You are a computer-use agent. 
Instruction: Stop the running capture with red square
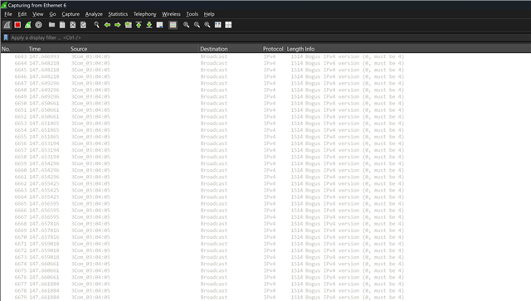[x=17, y=25]
